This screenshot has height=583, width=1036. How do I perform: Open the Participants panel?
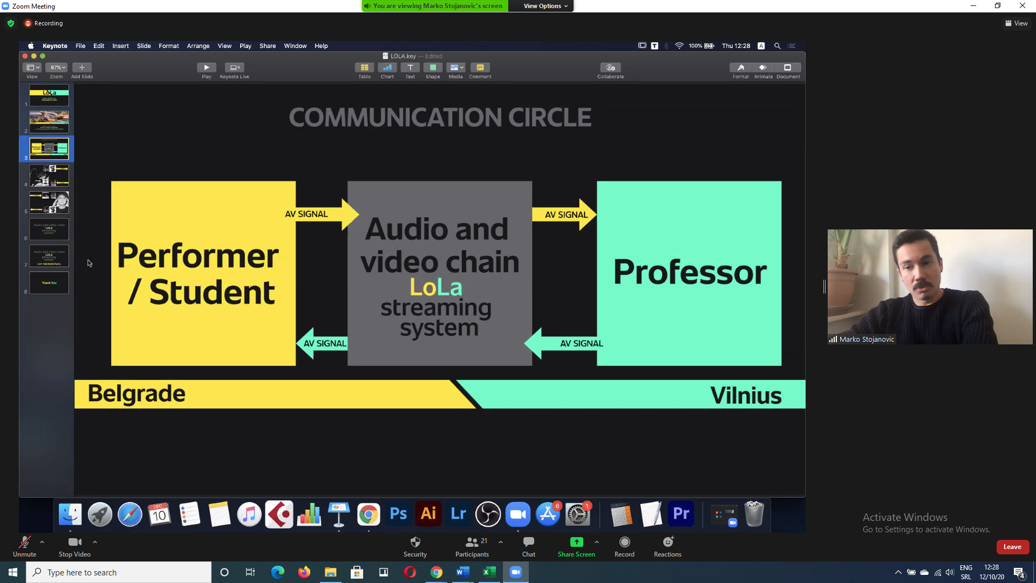pyautogui.click(x=472, y=546)
